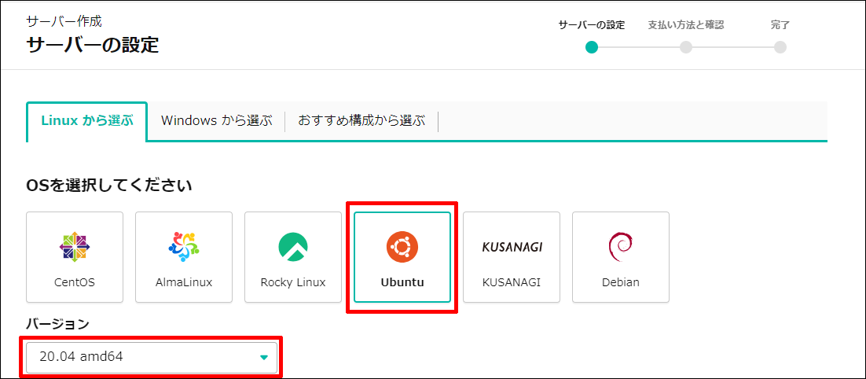Select the KUSANAGI logo
Viewport: 866px width, 379px height.
(512, 247)
